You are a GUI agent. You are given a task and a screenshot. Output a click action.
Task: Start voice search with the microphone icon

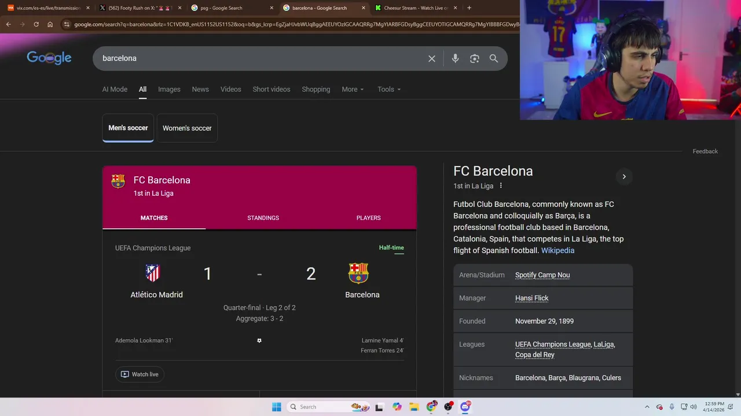click(455, 58)
